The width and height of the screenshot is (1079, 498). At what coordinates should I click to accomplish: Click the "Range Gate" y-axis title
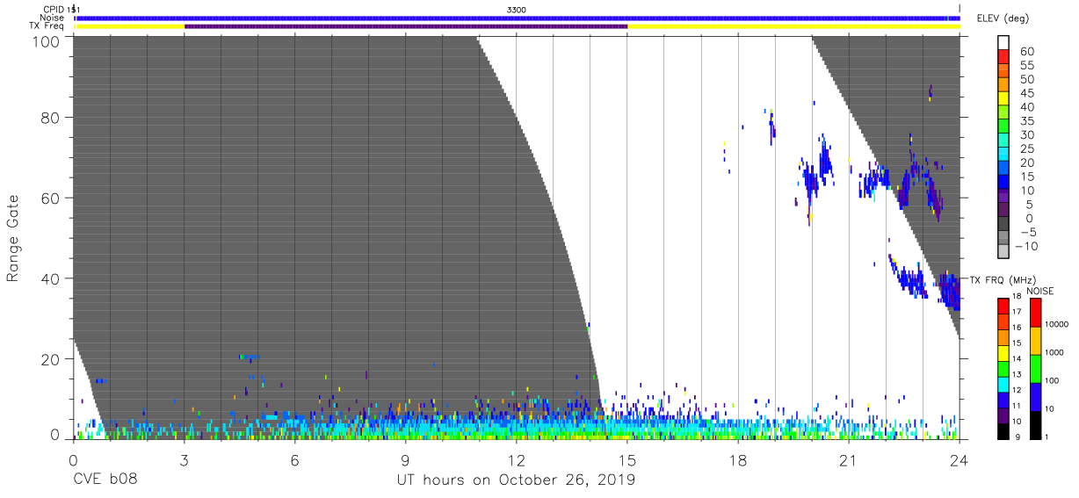[13, 238]
